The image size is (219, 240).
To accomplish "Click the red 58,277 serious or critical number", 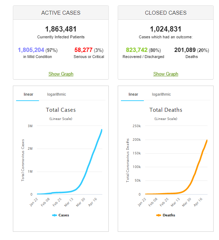I will 83,50.
